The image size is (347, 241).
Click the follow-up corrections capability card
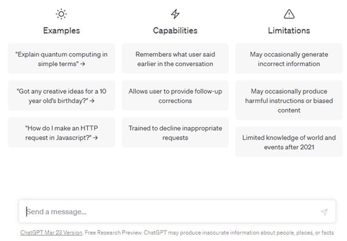[x=175, y=96]
